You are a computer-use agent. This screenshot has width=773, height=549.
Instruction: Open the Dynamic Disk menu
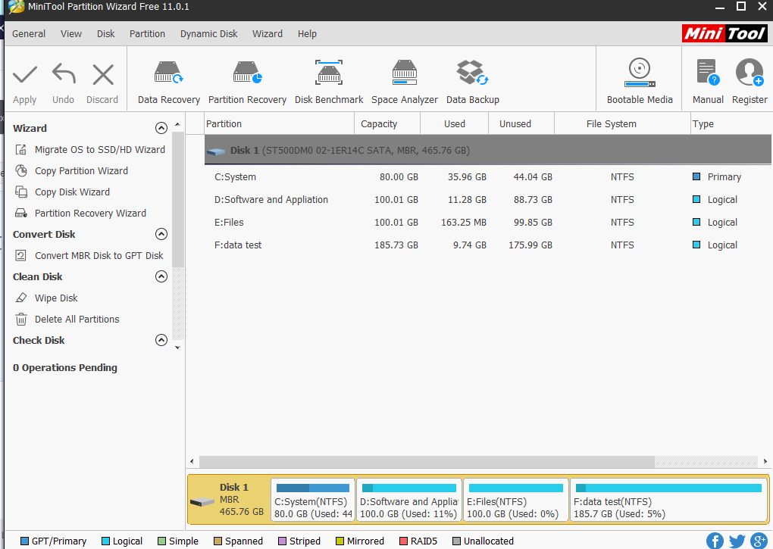[x=208, y=34]
